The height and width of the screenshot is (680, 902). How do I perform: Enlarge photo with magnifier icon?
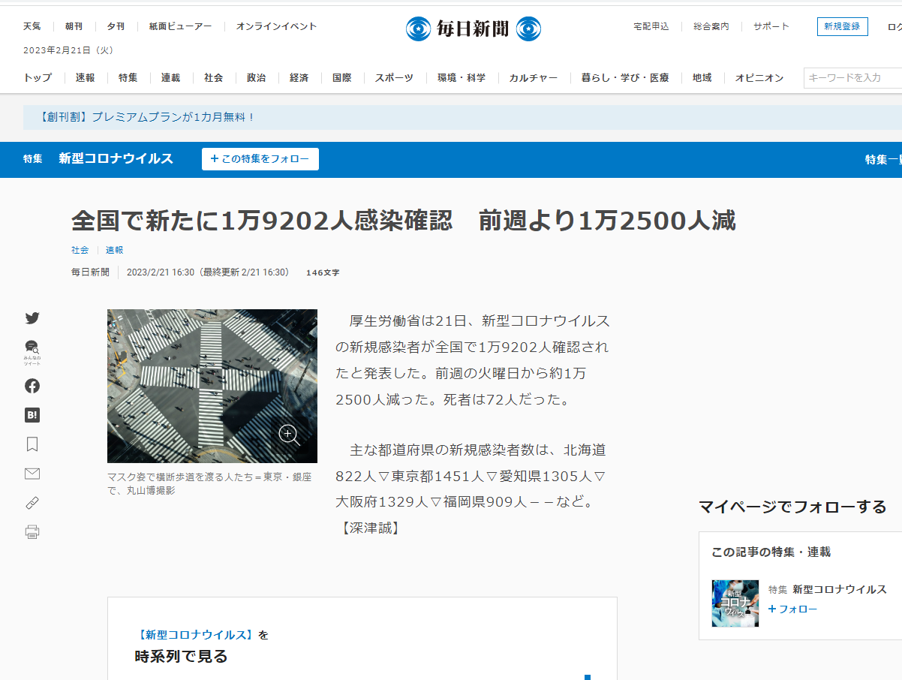pos(289,434)
